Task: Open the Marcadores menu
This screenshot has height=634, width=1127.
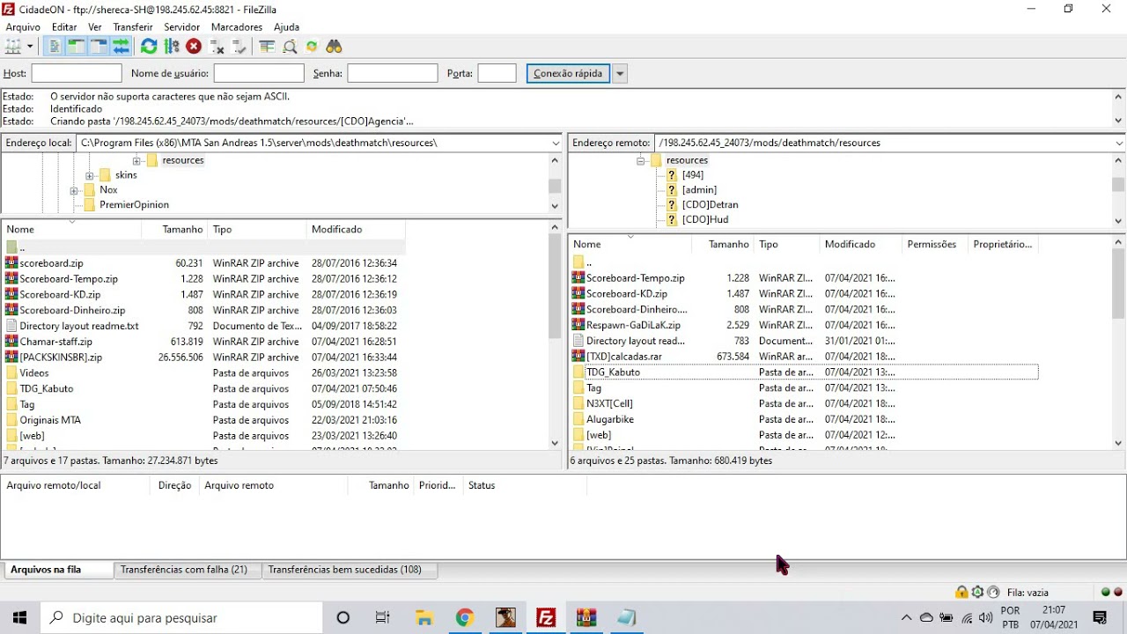Action: [x=237, y=27]
